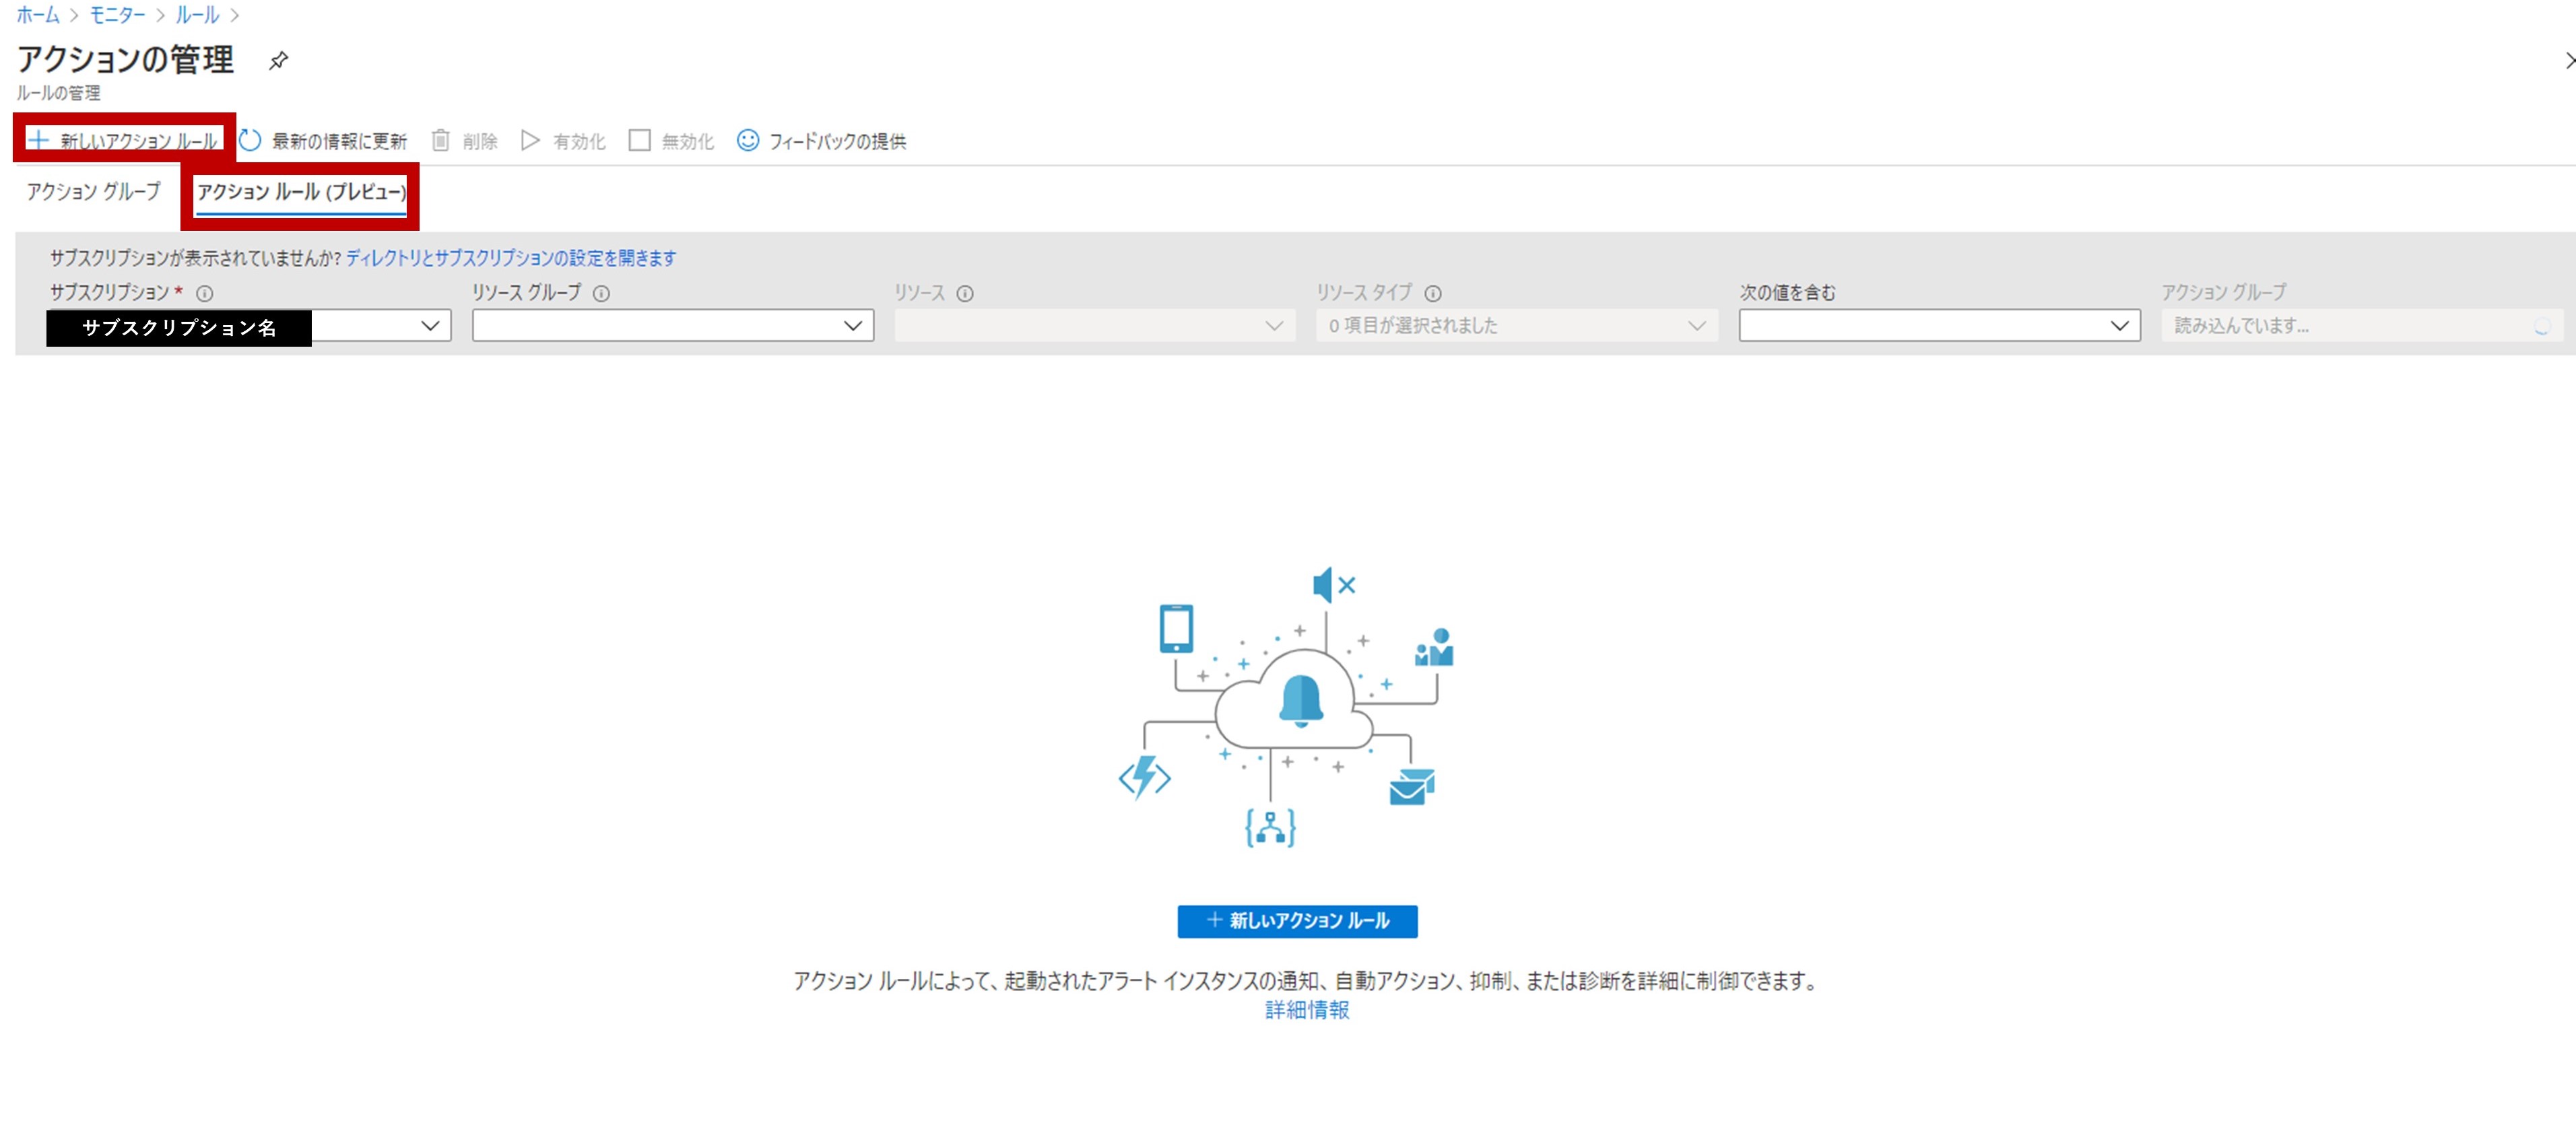This screenshot has height=1131, width=2576.
Task: Click the plus icon 新しいアクション ルール in toolbar
Action: coord(38,140)
